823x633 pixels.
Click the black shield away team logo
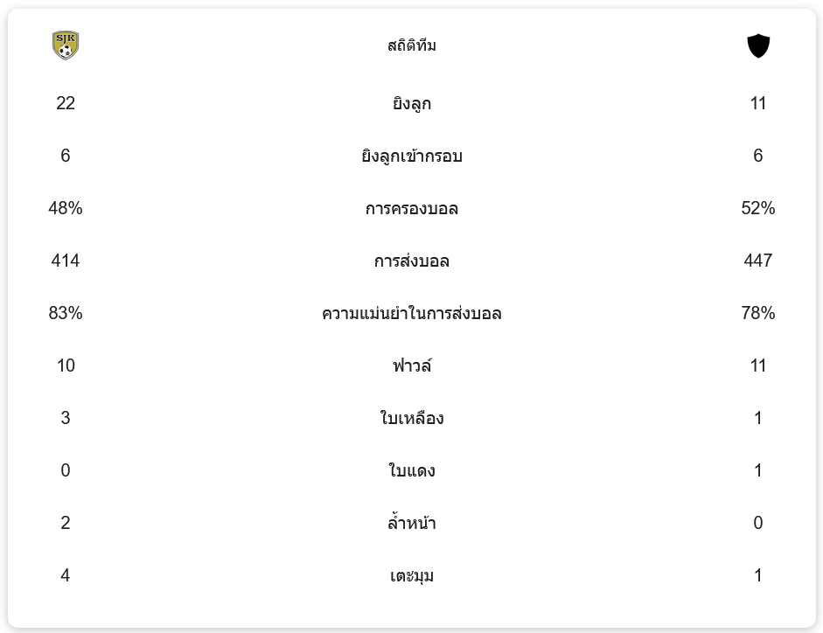(x=758, y=45)
